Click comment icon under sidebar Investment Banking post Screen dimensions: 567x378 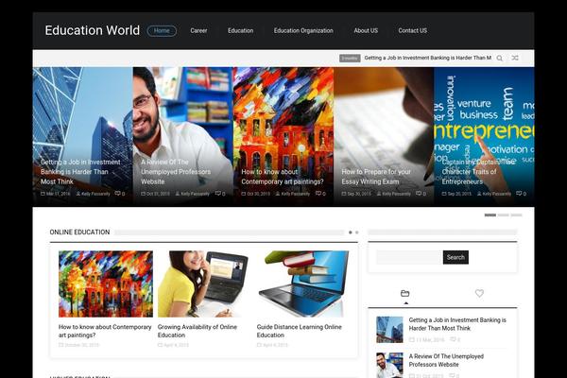(453, 339)
